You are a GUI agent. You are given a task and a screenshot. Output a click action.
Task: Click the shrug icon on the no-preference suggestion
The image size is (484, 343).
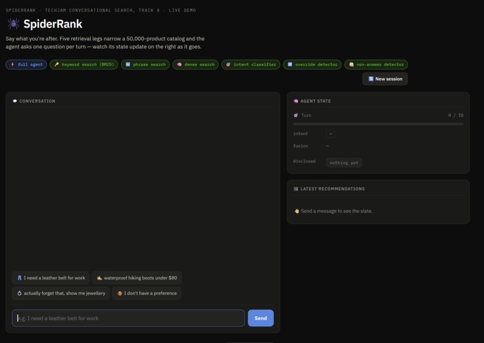point(119,293)
